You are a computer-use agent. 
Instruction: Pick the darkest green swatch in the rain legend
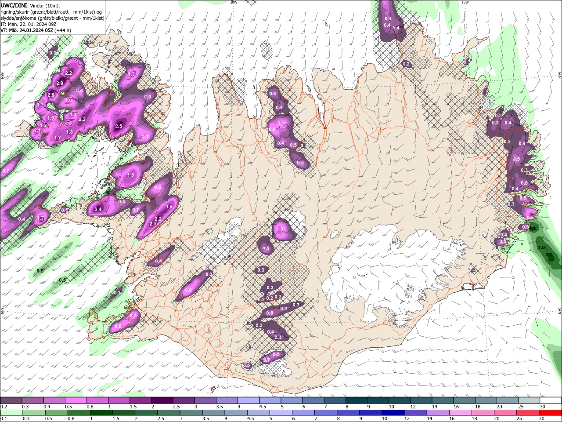[x=101, y=413]
